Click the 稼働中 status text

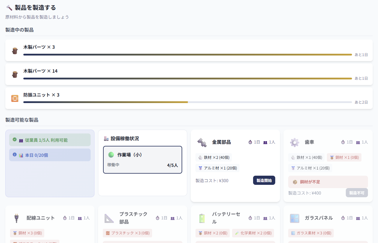[113, 165]
